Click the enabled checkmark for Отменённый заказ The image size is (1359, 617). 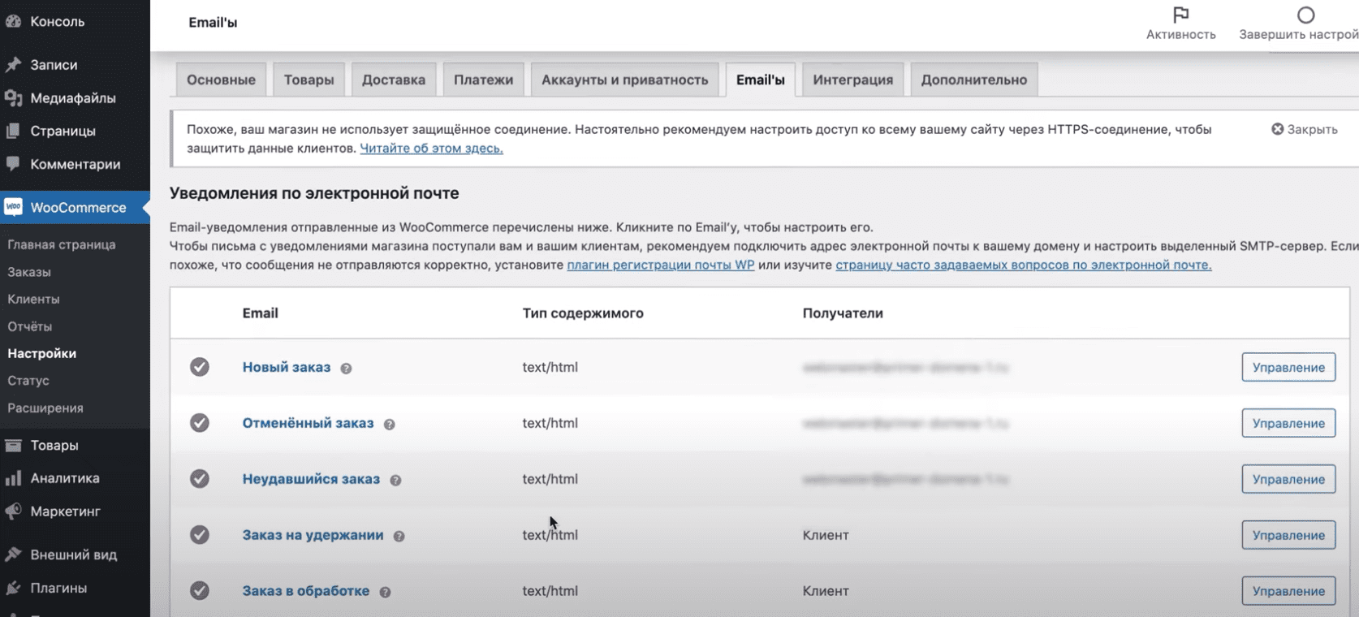tap(200, 423)
